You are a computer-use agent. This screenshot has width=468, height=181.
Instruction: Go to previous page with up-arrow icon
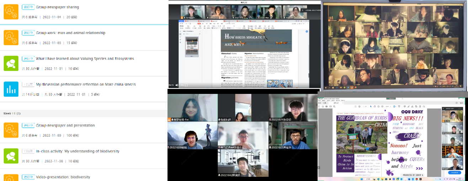point(356,106)
